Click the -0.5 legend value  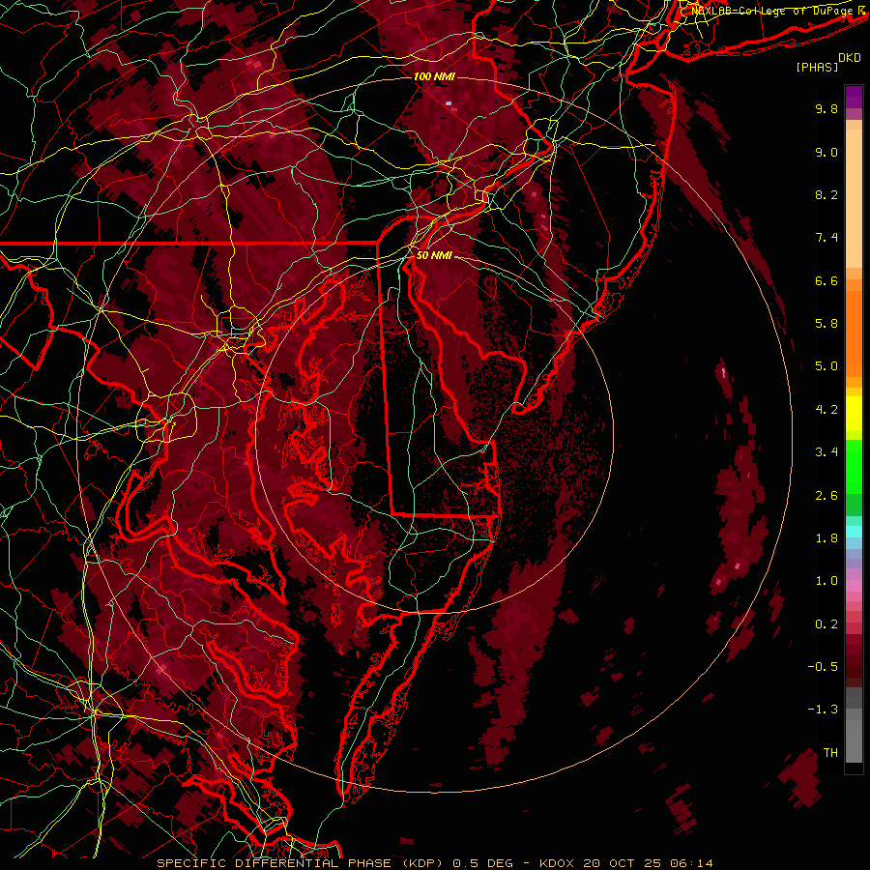coord(823,667)
